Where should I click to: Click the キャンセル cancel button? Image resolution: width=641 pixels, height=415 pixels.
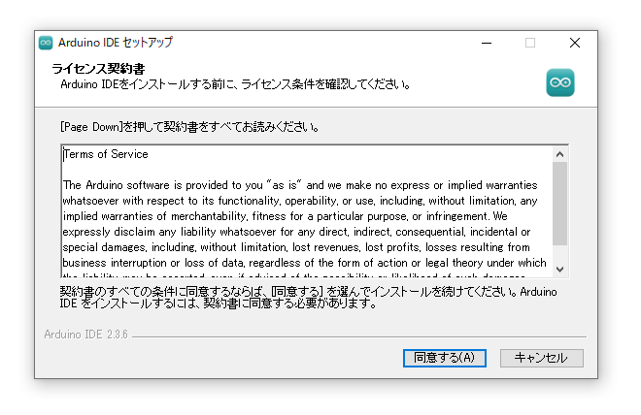(541, 358)
